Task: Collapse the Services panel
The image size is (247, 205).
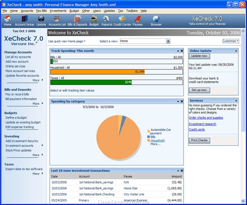Action: click(x=236, y=101)
